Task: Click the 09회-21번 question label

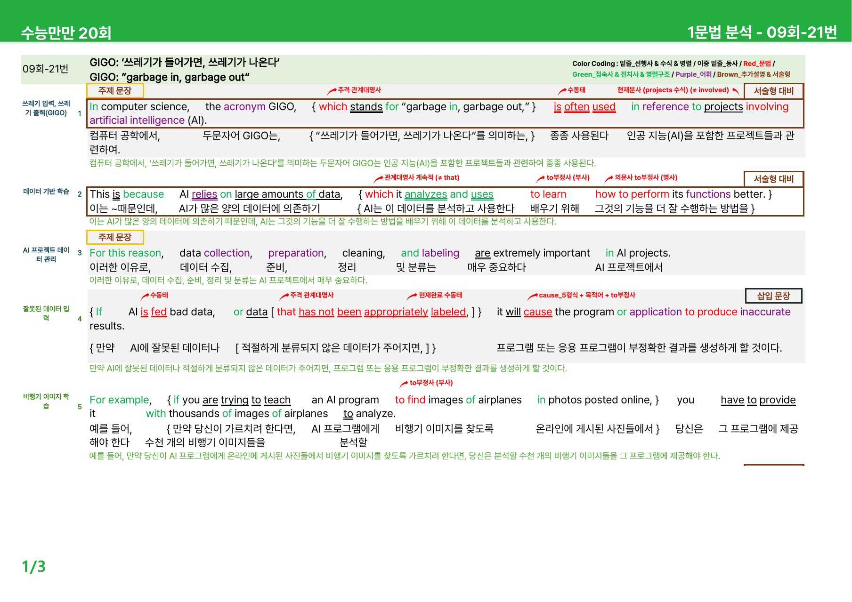Action: tap(46, 69)
